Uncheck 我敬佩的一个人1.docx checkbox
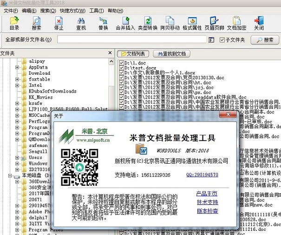Viewport: 281px width, 235px height. [x=122, y=73]
